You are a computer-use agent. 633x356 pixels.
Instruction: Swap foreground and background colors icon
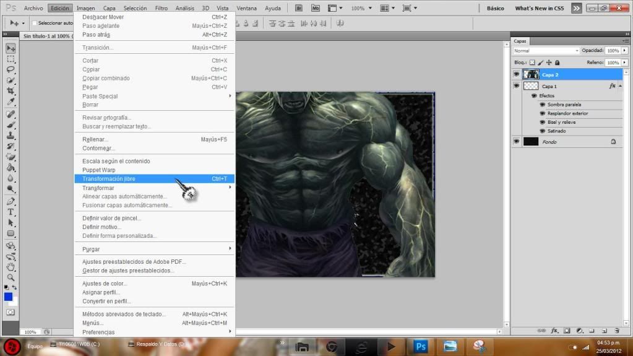pos(14,287)
